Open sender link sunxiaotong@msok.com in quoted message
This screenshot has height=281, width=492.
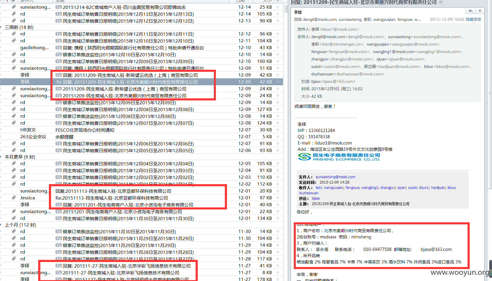(x=335, y=177)
